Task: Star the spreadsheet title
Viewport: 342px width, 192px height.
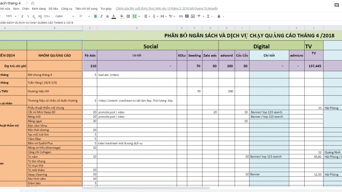Action: click(x=27, y=3)
